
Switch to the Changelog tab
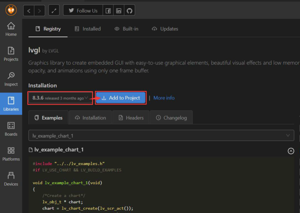click(x=171, y=118)
